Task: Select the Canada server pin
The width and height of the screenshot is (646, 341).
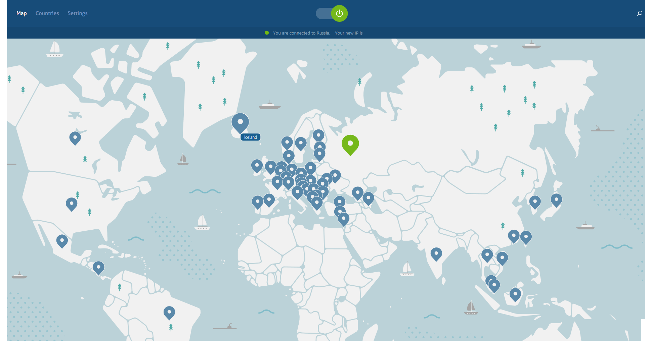Action: [x=75, y=137]
